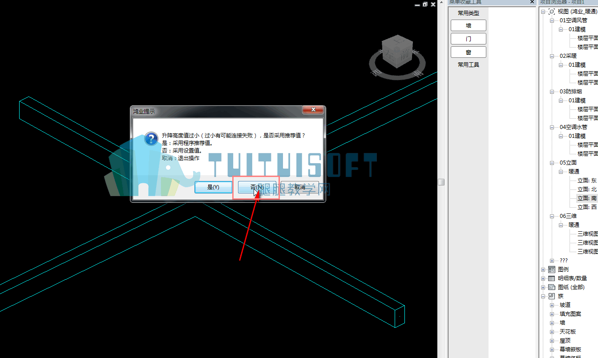Expand the 天花板 family node

(552, 332)
